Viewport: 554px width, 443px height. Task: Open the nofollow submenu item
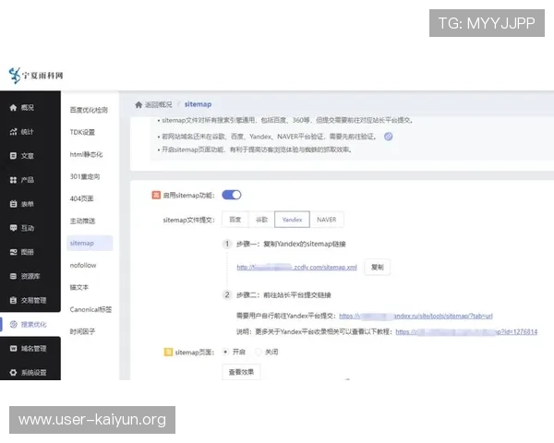[x=83, y=265]
